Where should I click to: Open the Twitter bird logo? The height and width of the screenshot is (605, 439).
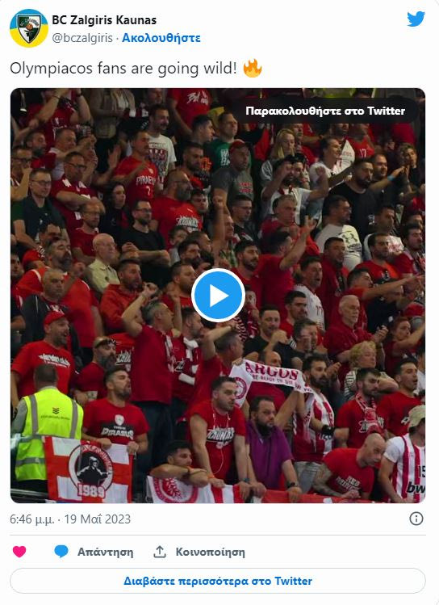click(416, 19)
